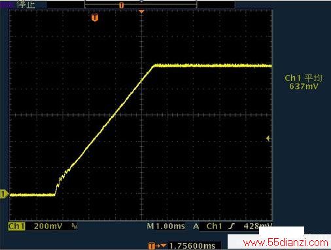The width and height of the screenshot is (331, 250).
Task: Click the yellow channel 1 ground reference marker
Action: click(x=4, y=194)
